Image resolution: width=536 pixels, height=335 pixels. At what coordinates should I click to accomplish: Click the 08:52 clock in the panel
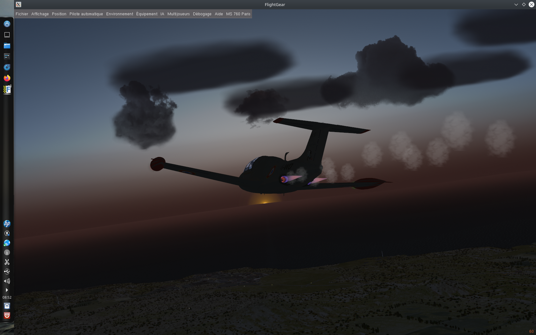click(x=7, y=297)
